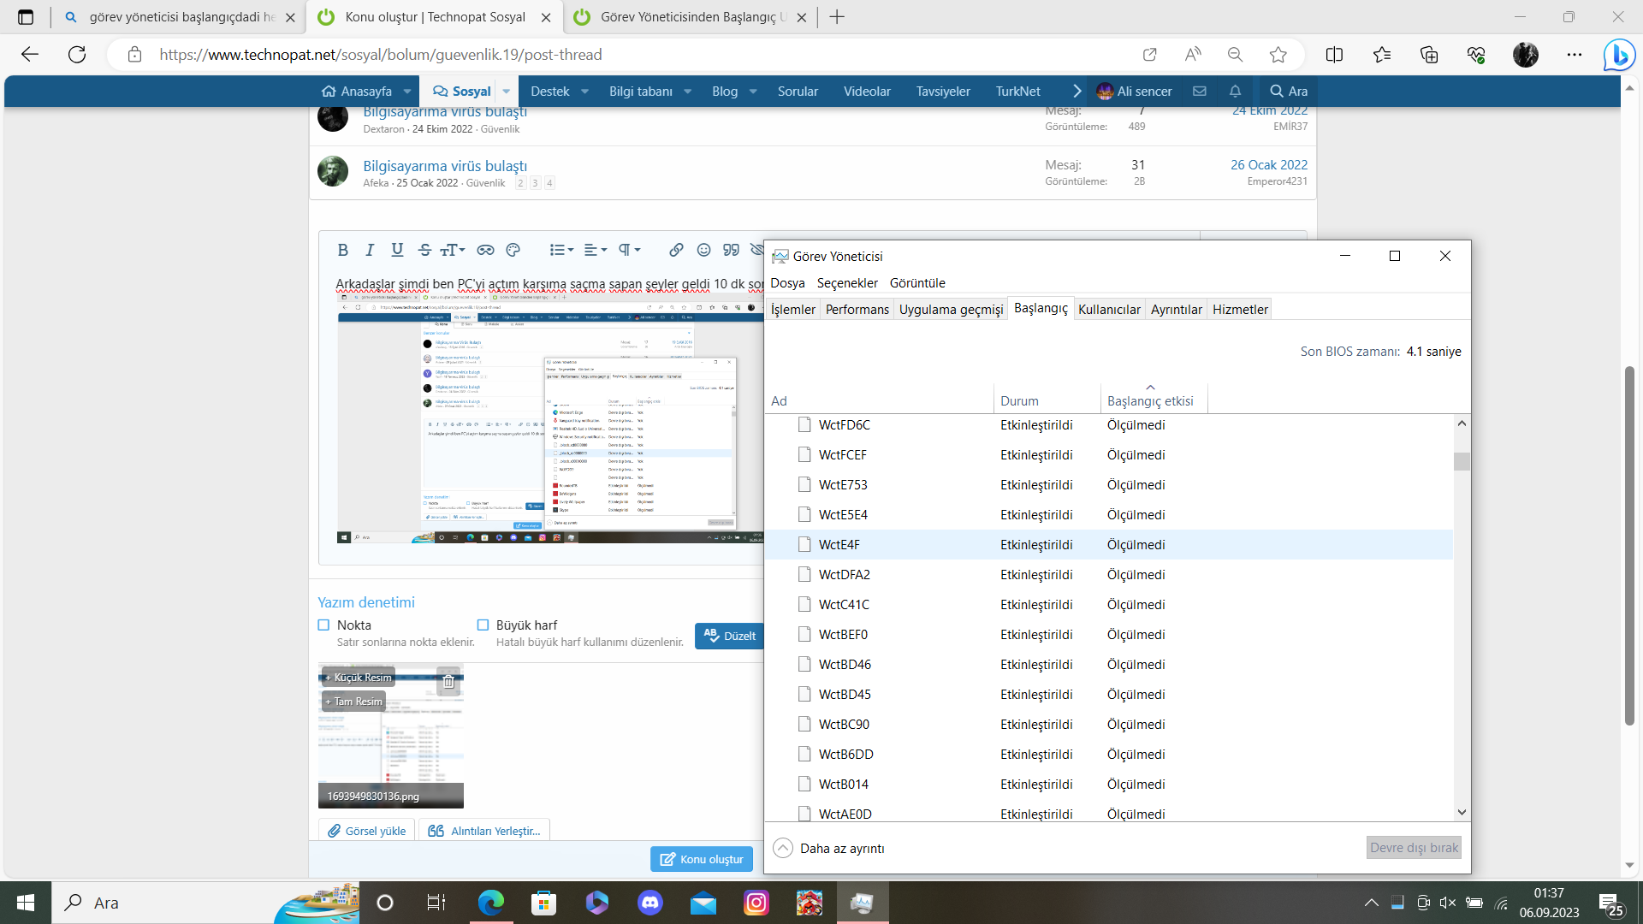Screen dimensions: 1643x924
Task: Open Seçenekler menu in Görev Yöneticisi
Action: click(847, 282)
